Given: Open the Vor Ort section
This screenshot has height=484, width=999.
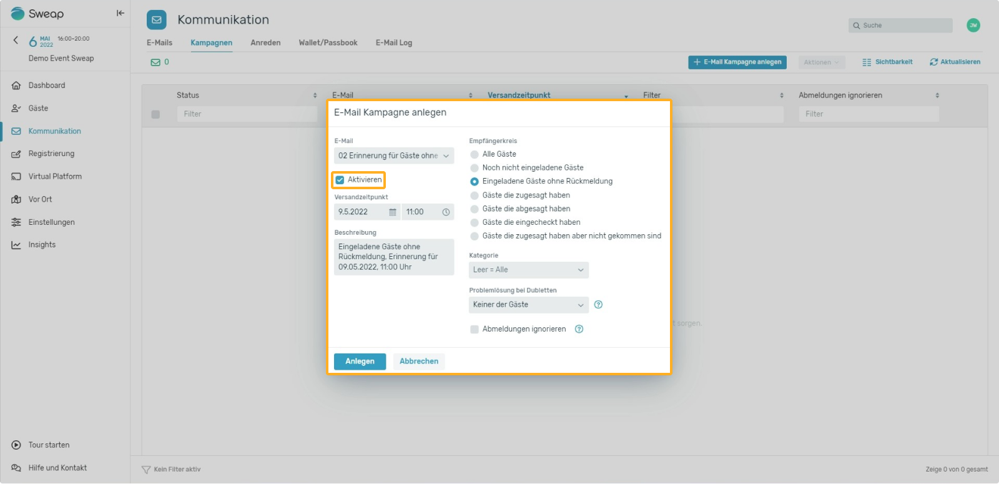Looking at the screenshot, I should pos(40,199).
